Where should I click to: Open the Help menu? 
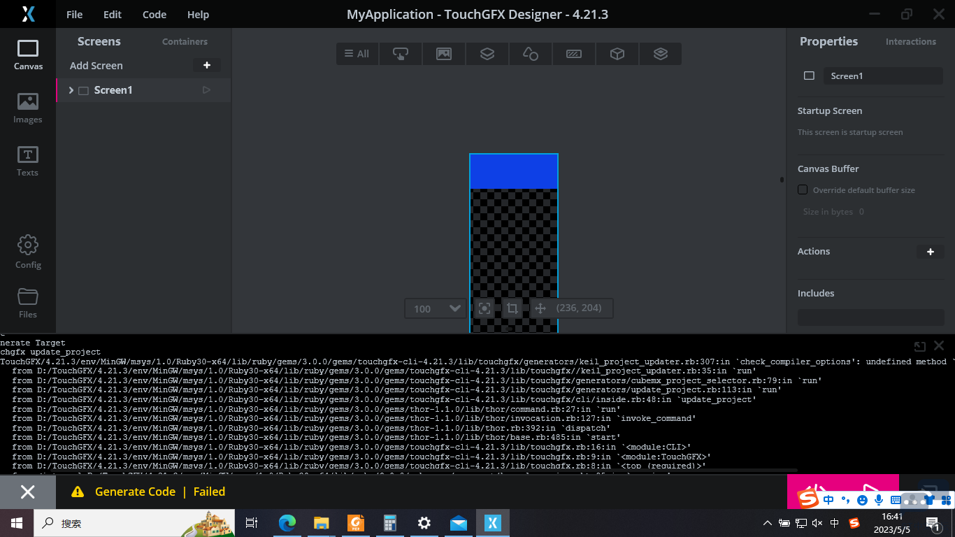[x=199, y=14]
